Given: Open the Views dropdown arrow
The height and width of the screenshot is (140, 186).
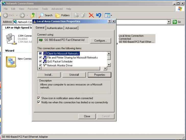Looking at the screenshot, I should click(x=111, y=15).
